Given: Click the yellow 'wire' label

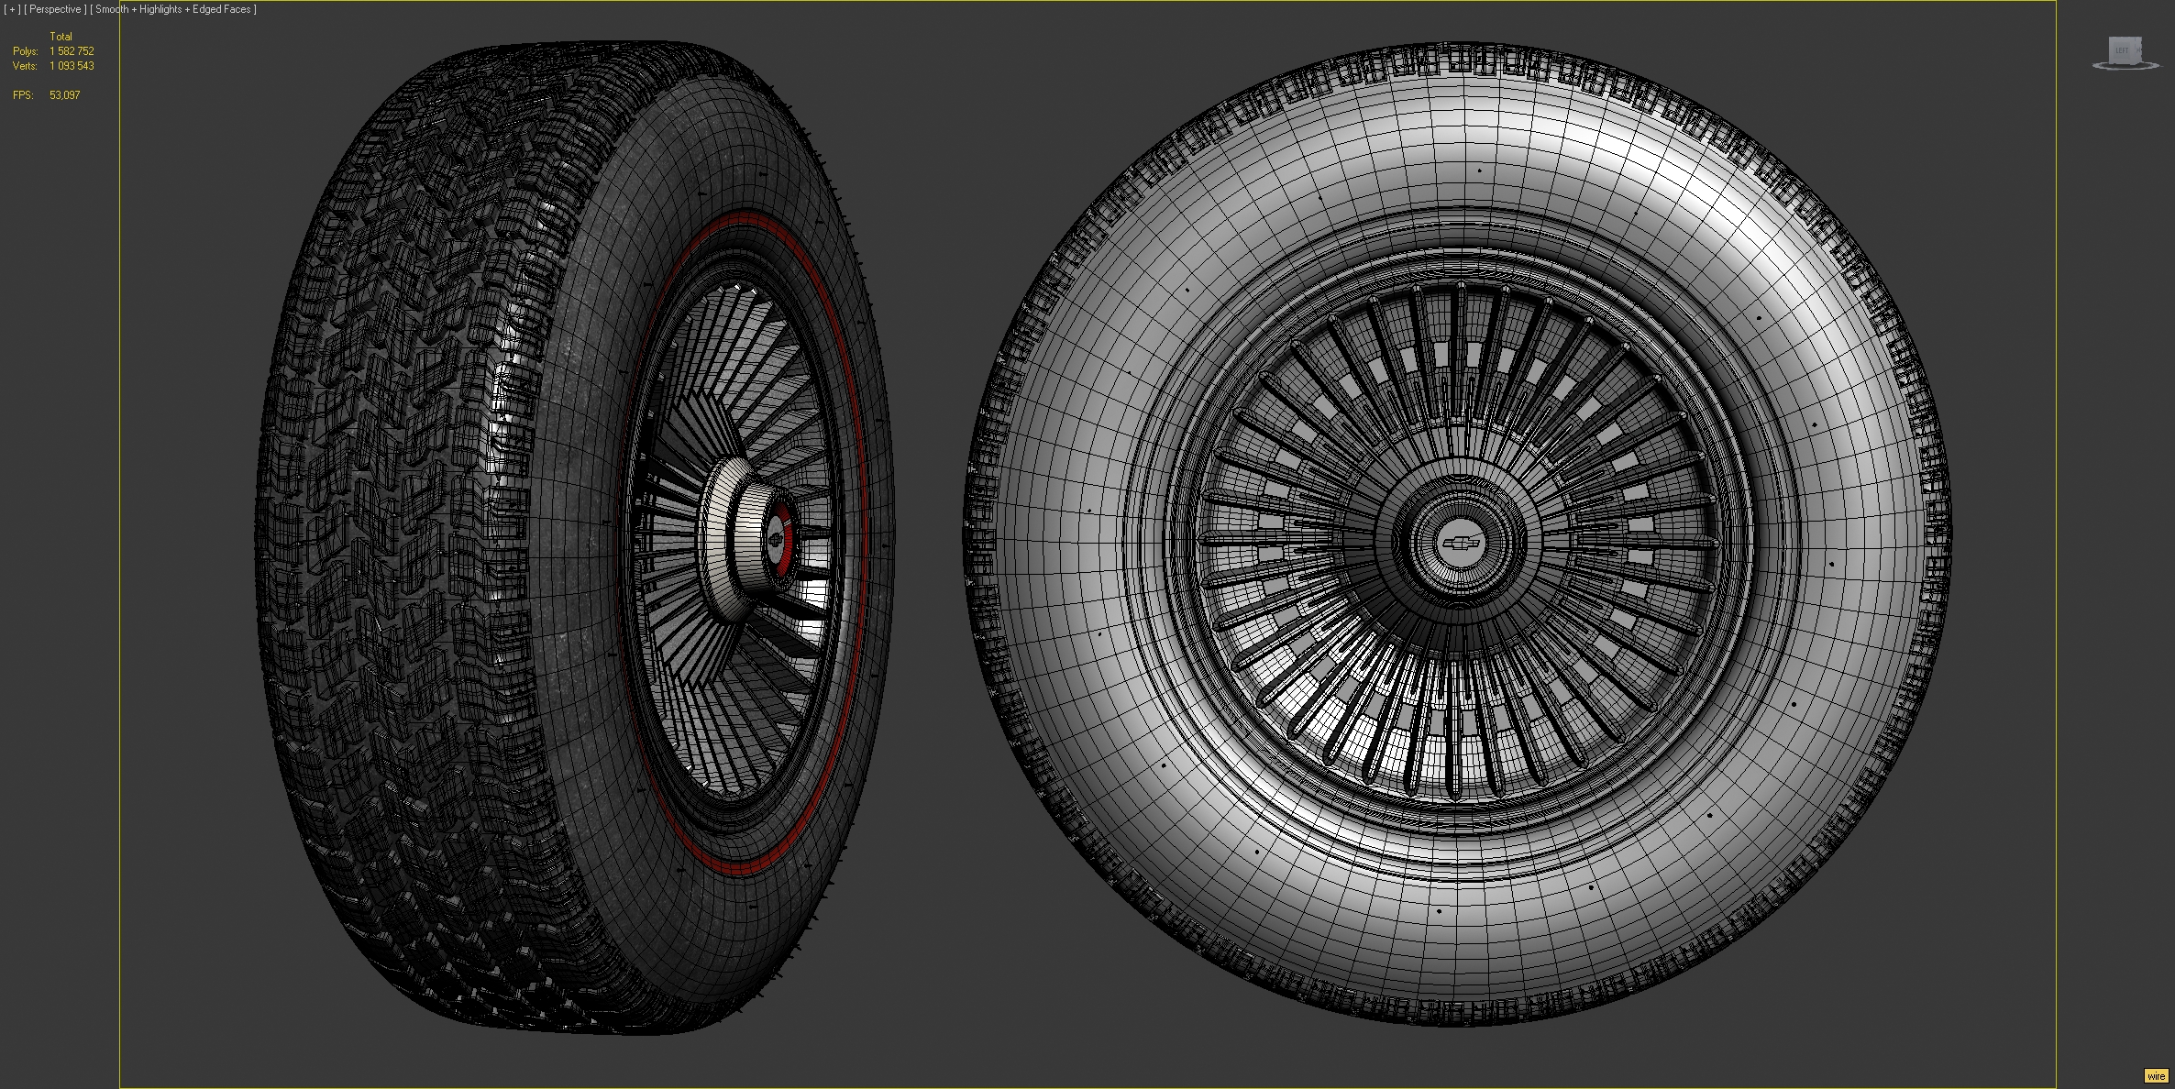Looking at the screenshot, I should pos(2156,1076).
